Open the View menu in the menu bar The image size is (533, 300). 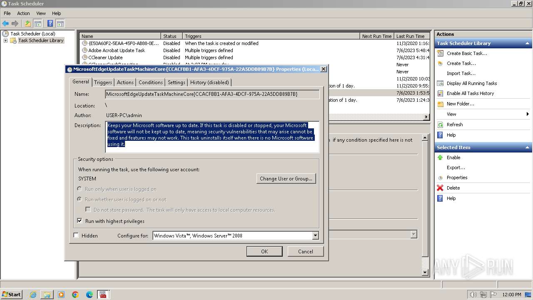[41, 13]
